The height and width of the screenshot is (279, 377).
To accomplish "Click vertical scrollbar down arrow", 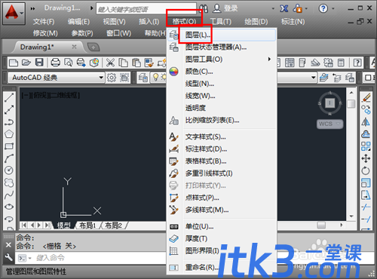I will click(x=351, y=216).
